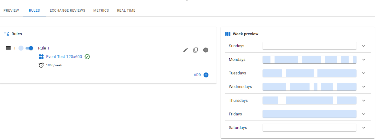
Task: Click the pencil edit icon for Rule 1
Action: [186, 50]
